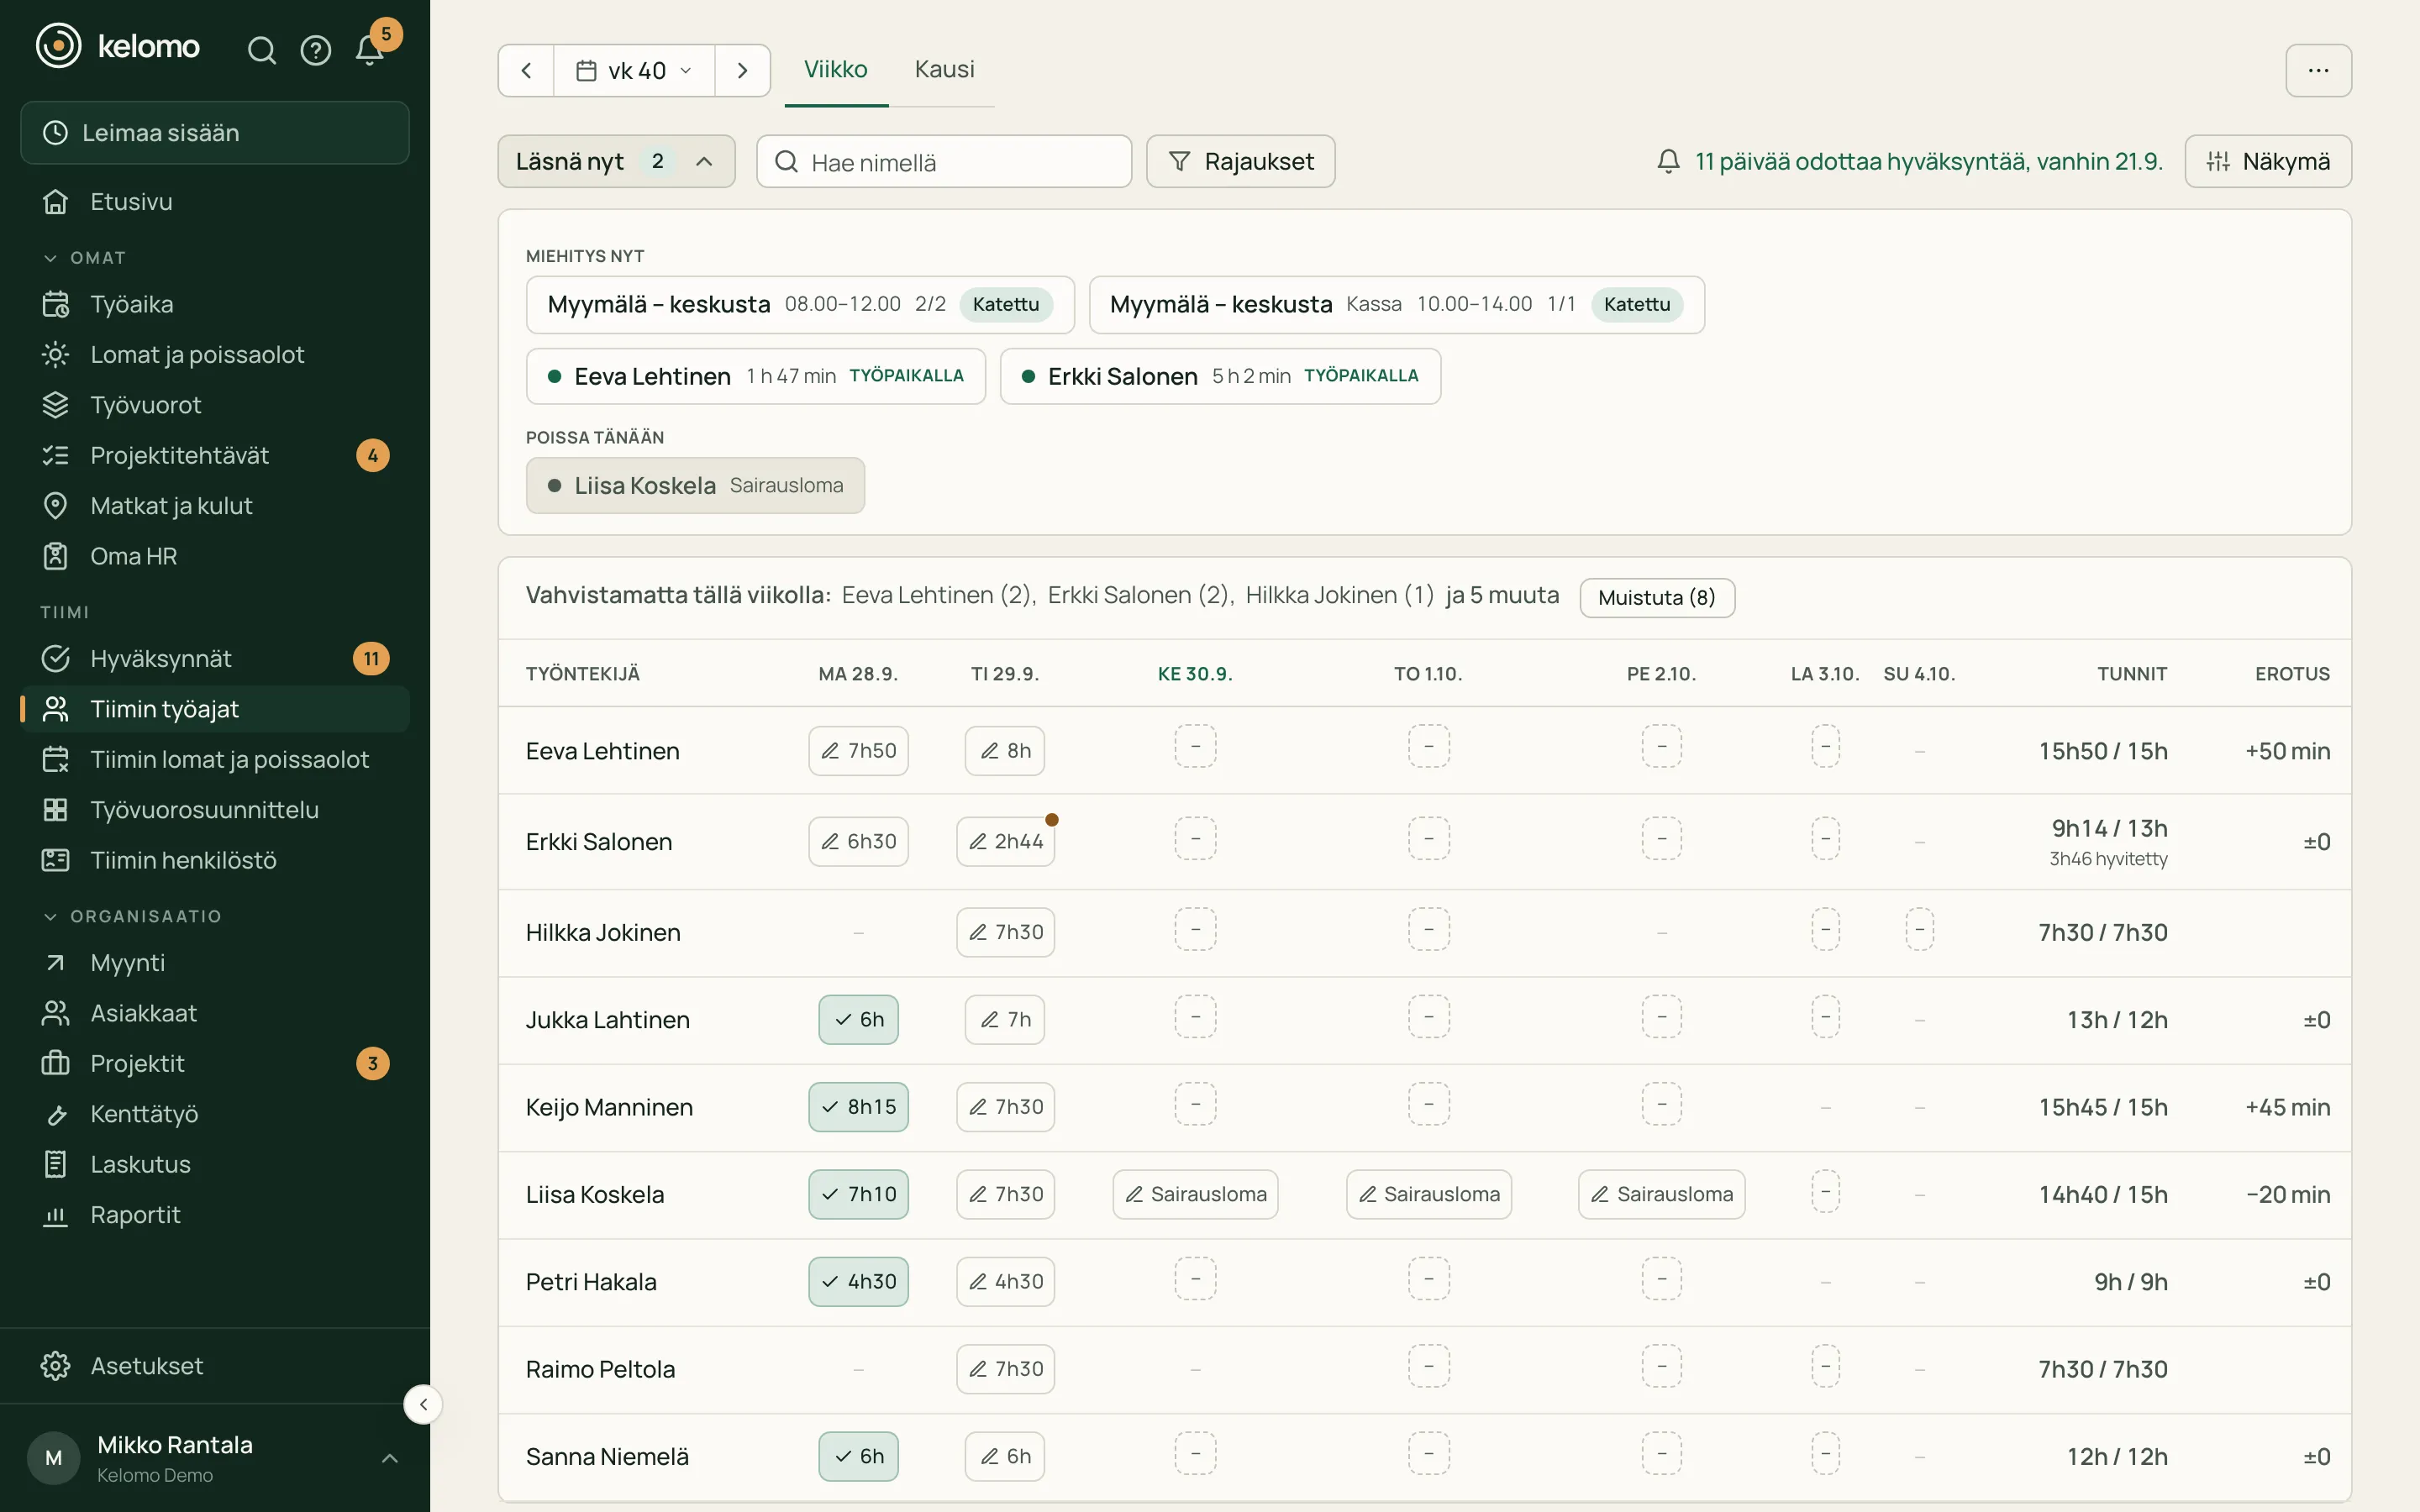Collapse the Läsnä nyt panel
The width and height of the screenshot is (2420, 1512).
point(616,161)
